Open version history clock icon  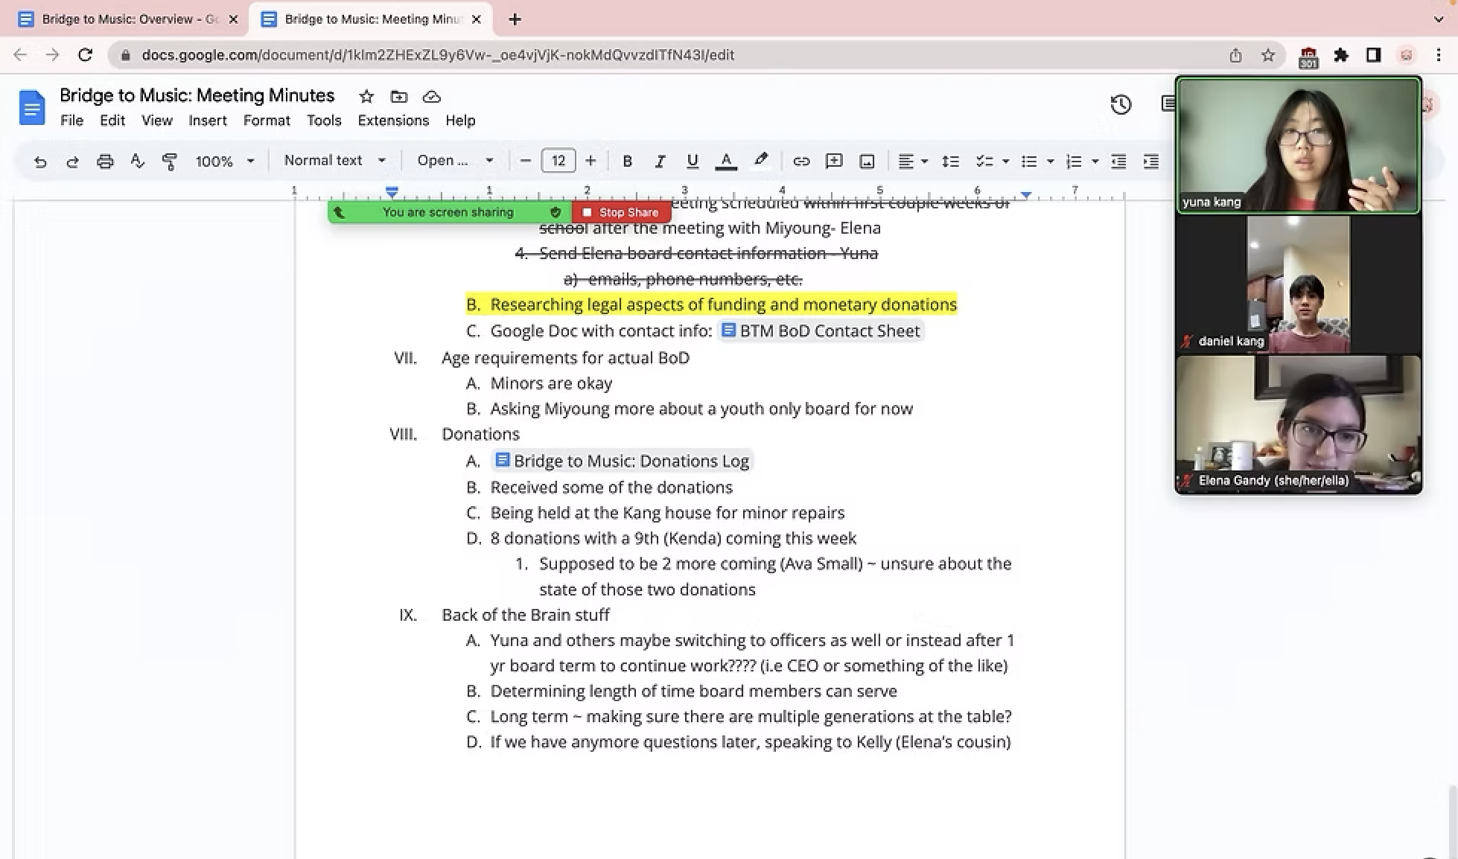pos(1121,105)
